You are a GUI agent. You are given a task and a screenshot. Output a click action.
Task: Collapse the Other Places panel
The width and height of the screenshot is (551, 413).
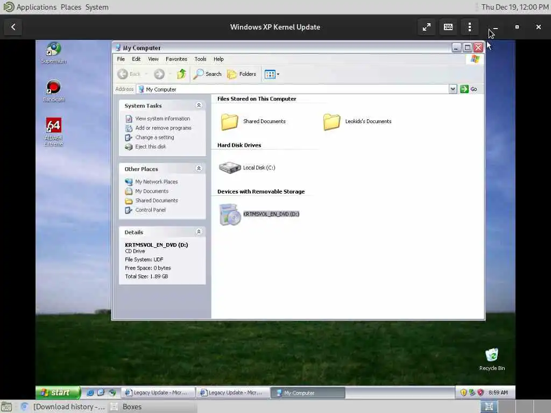click(199, 168)
